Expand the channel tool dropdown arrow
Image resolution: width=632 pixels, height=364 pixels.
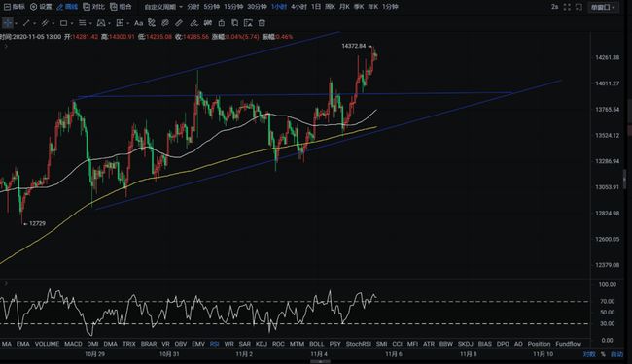pyautogui.click(x=53, y=23)
